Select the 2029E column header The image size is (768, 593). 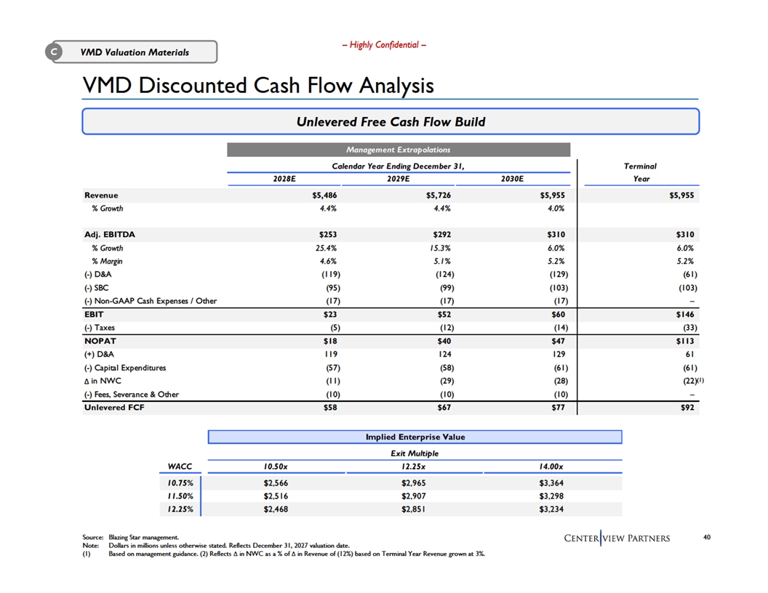tap(398, 179)
